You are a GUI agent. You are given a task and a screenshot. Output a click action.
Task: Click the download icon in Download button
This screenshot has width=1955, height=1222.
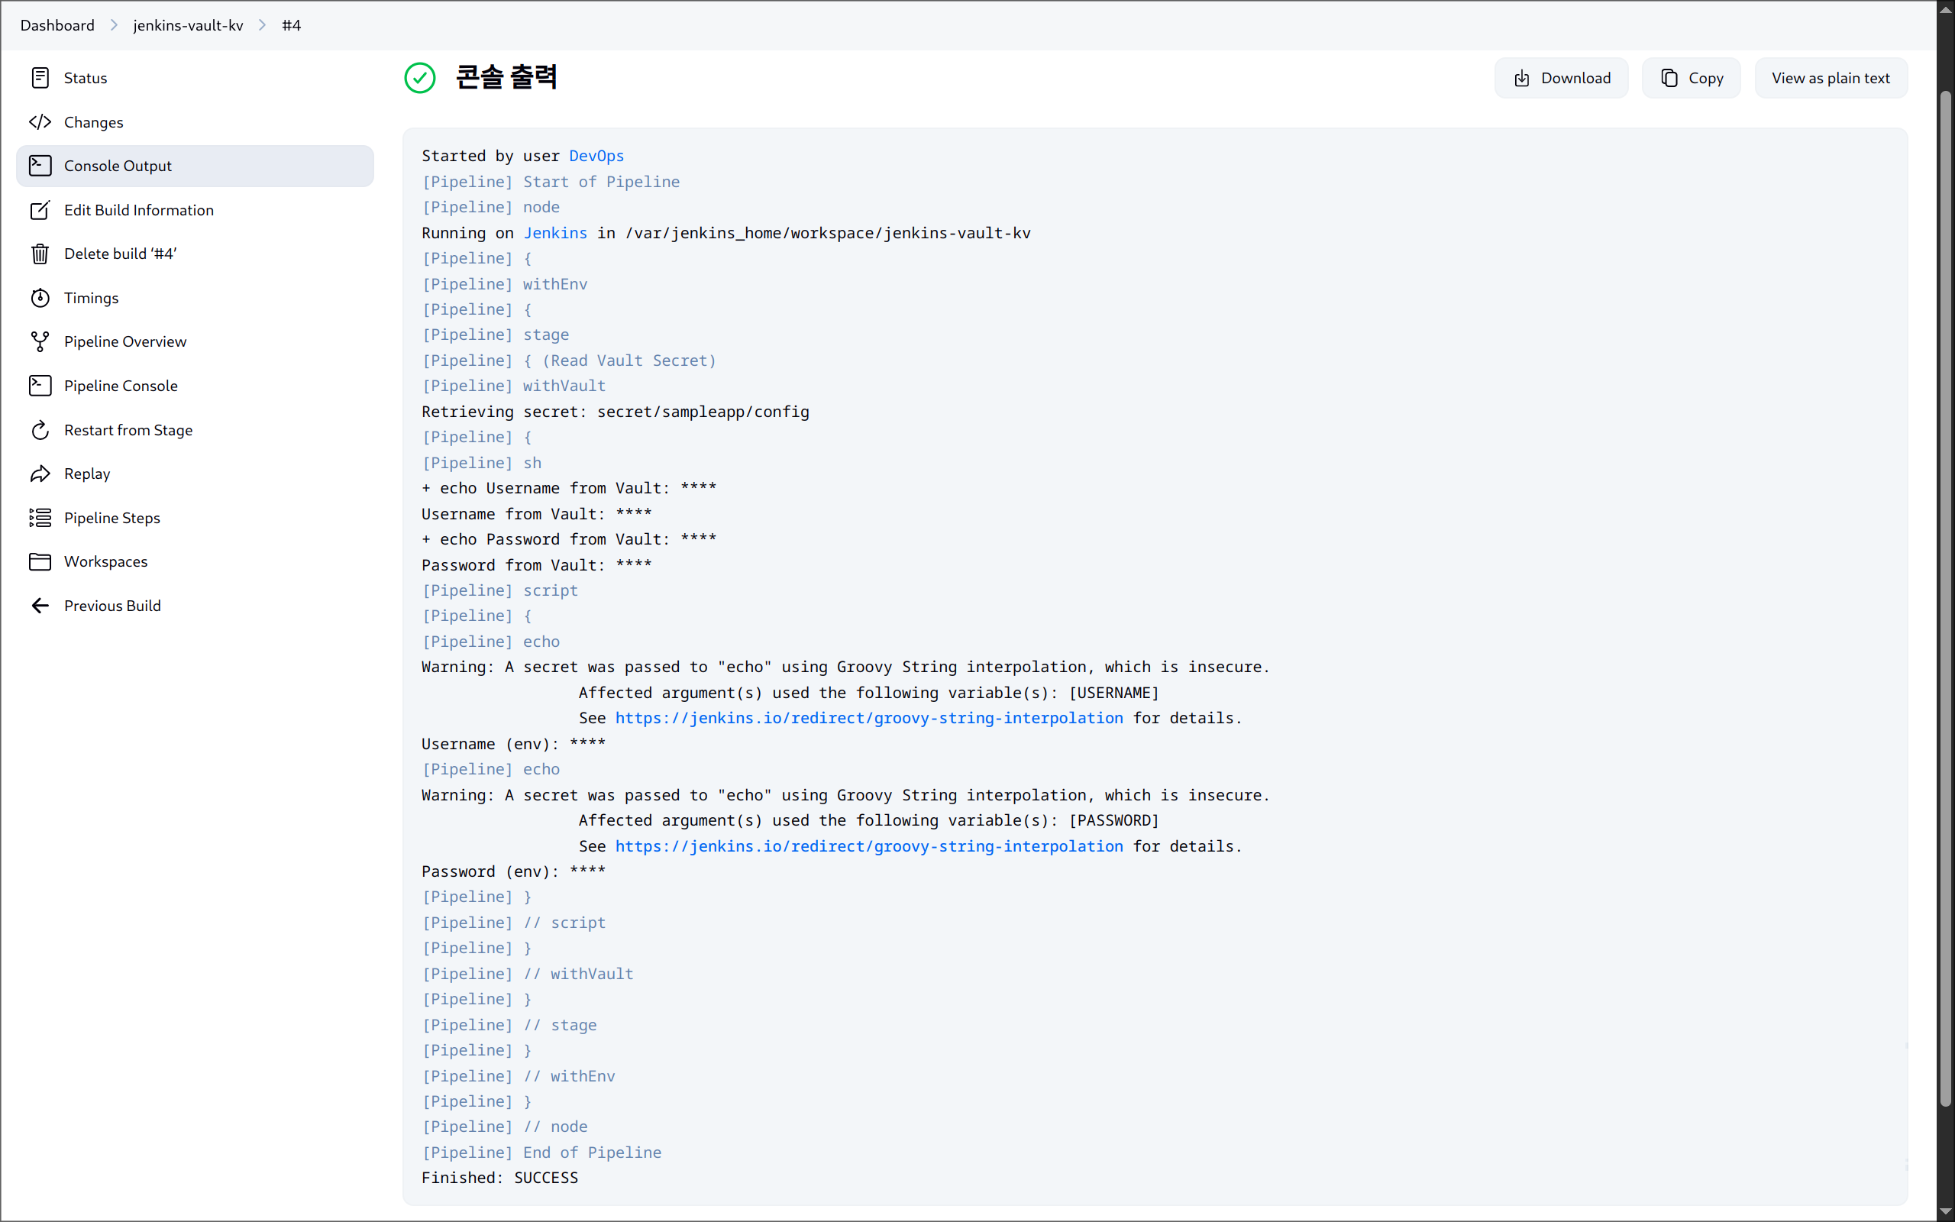click(x=1521, y=79)
